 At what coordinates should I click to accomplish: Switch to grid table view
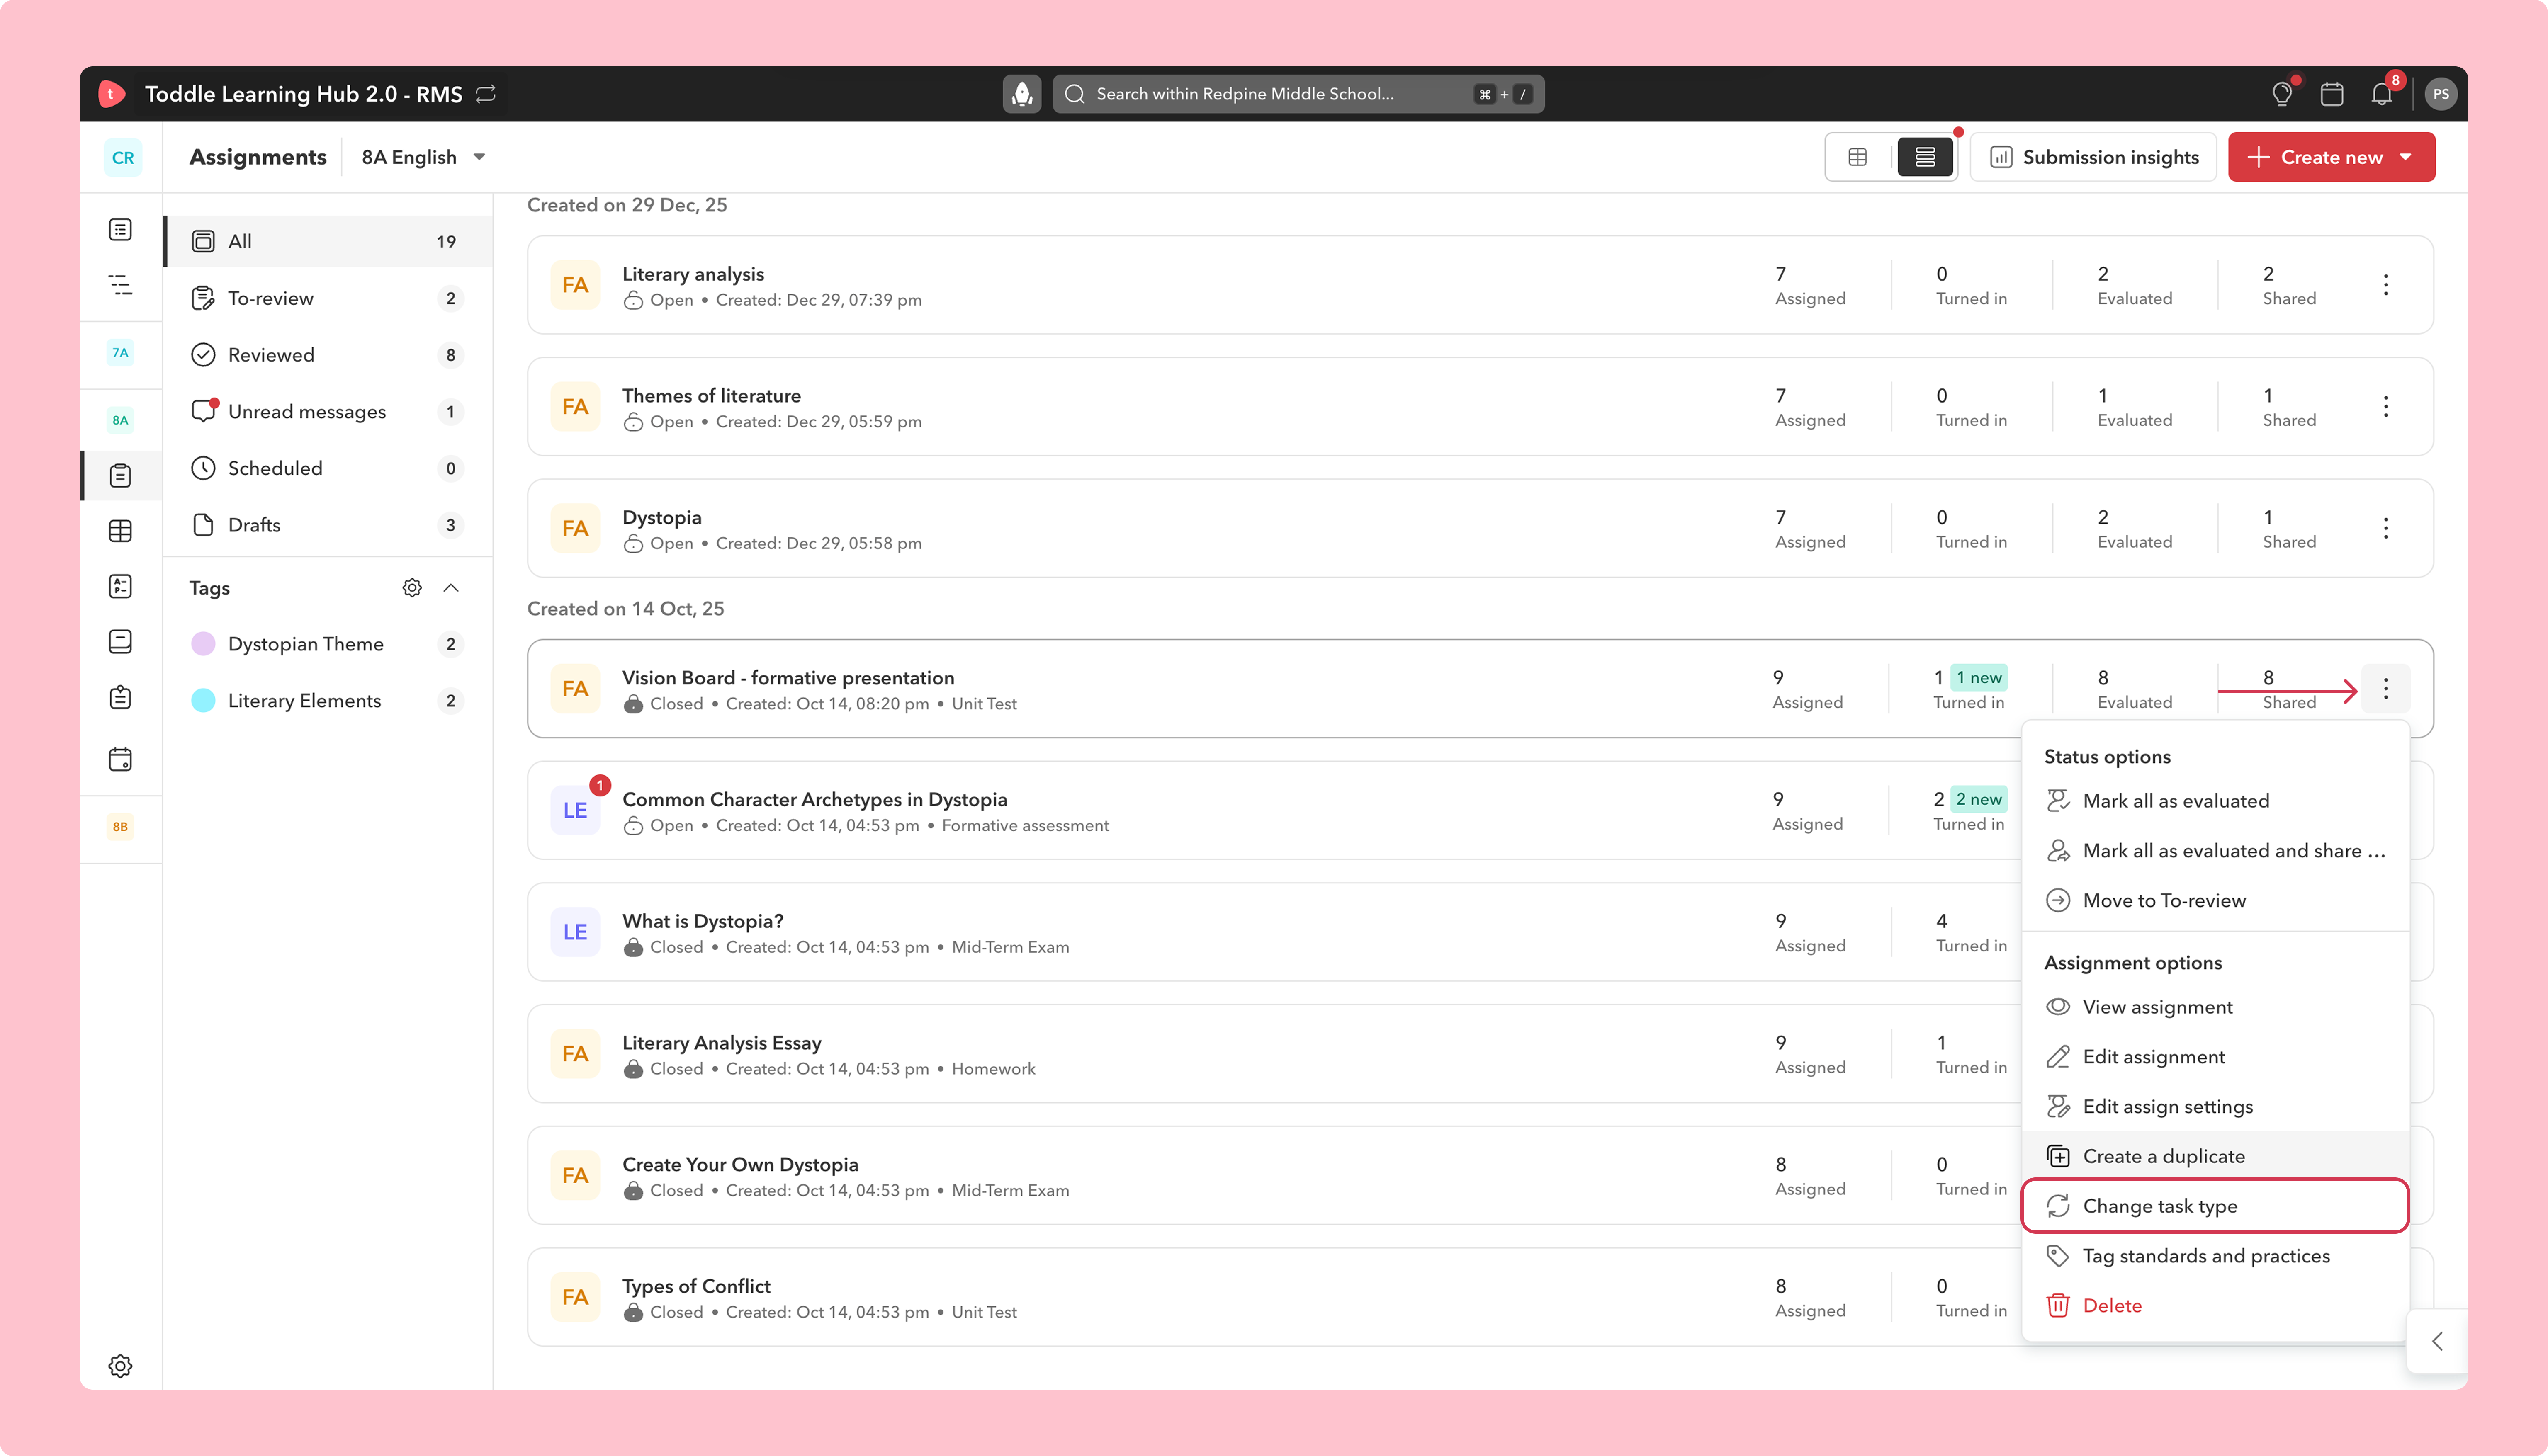pos(1858,157)
